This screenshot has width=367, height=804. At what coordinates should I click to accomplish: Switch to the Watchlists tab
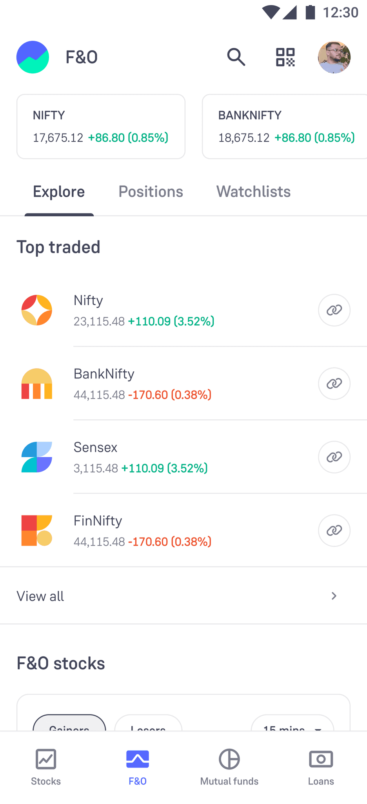click(x=253, y=192)
